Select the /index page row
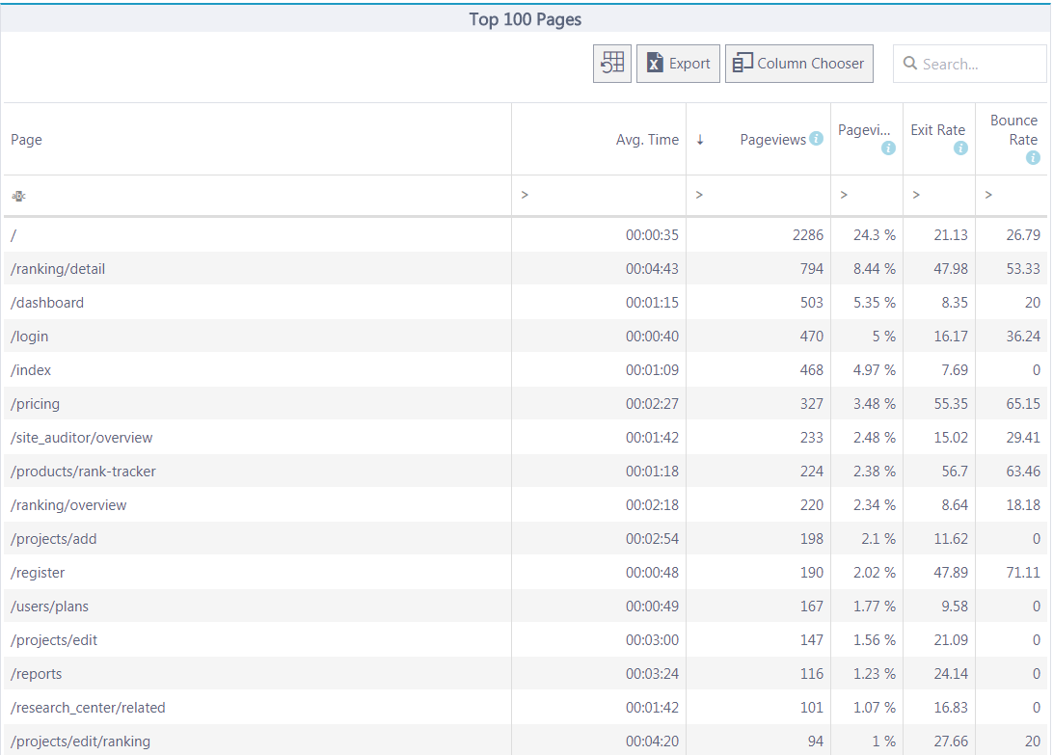Image resolution: width=1053 pixels, height=755 pixels. (526, 370)
